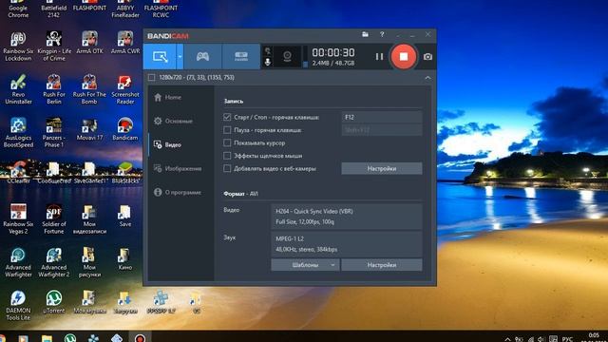Switch to HDMI device recording mode

[x=241, y=57]
